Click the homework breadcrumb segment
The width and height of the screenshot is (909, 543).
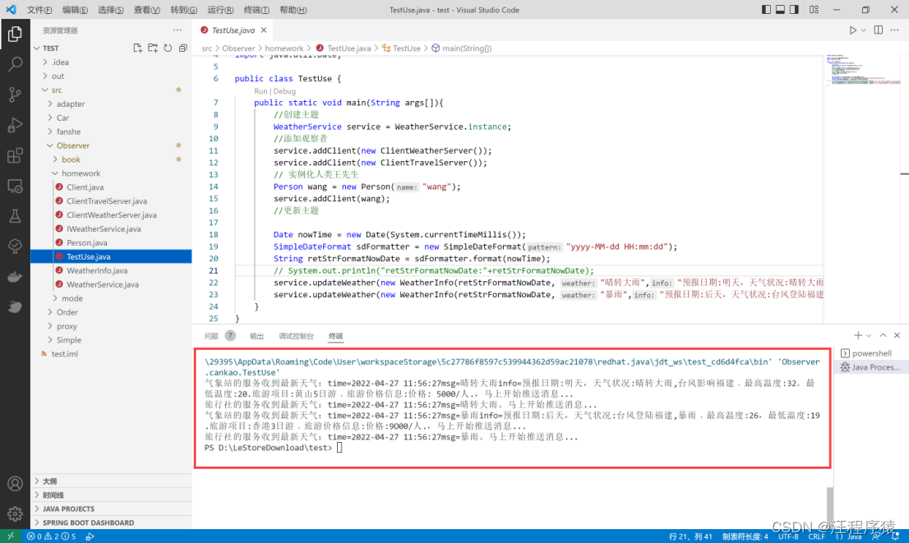284,48
